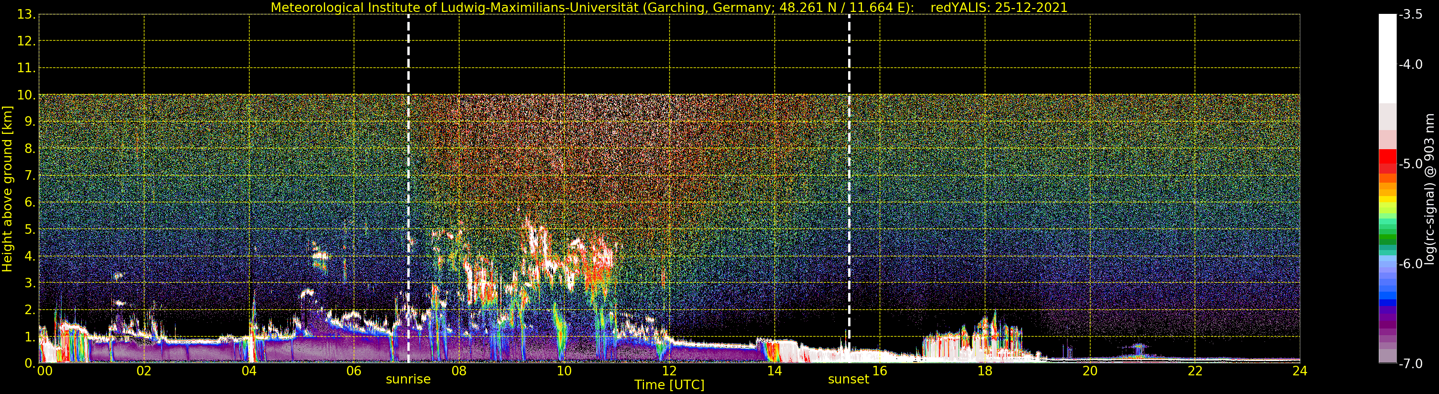The height and width of the screenshot is (394, 1439).
Task: Click colorbar tick label '-7.0'
Action: pyautogui.click(x=1410, y=364)
